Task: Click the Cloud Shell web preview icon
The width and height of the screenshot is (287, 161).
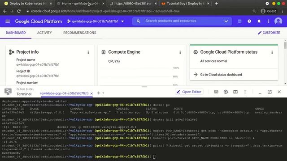Action: click(x=235, y=92)
